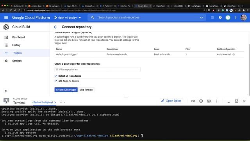Click the Filter repositories input
Image resolution: width=250 pixels, height=141 pixels.
coord(97,69)
